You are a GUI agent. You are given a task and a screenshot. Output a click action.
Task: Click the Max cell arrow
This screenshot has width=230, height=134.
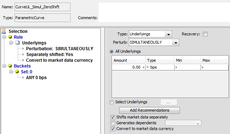[203, 67]
